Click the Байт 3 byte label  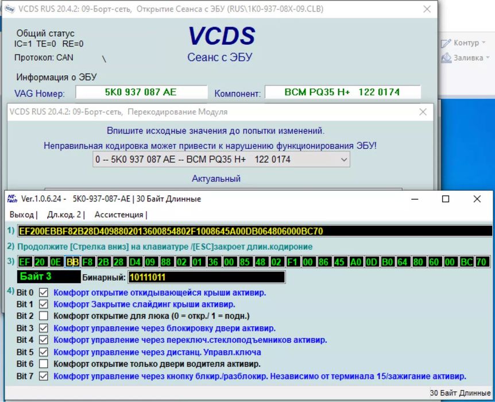coord(49,277)
